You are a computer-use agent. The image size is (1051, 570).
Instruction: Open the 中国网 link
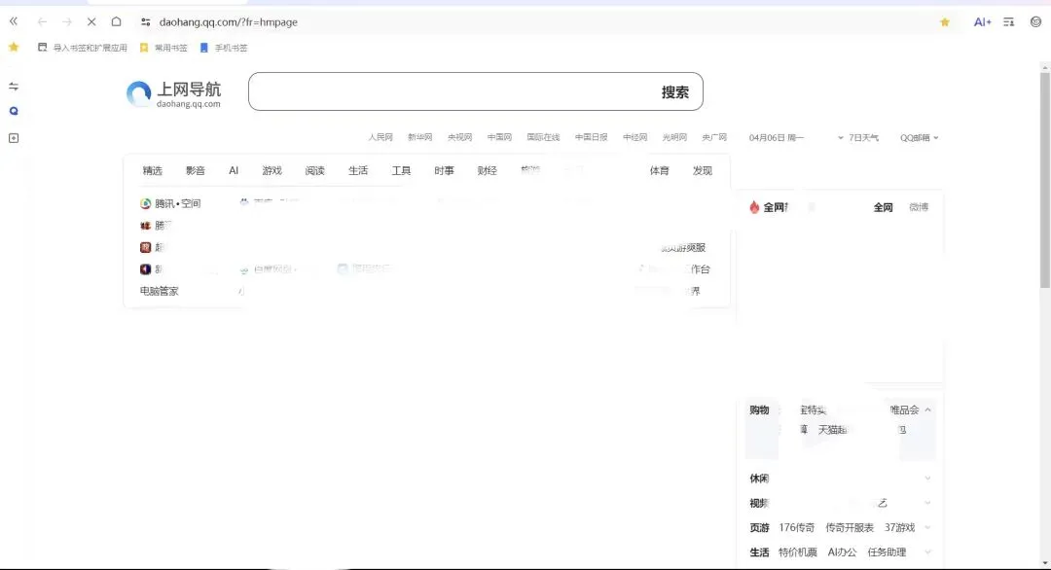[x=499, y=137]
